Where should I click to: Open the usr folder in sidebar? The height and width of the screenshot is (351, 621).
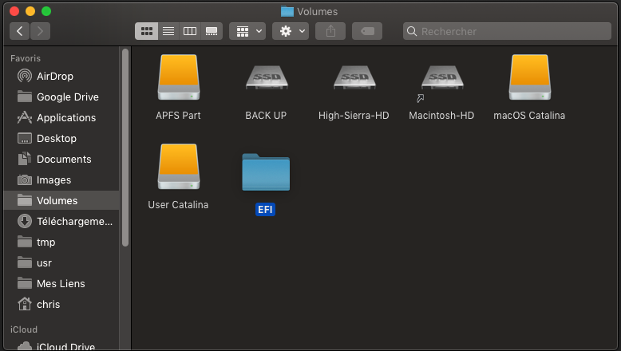click(61, 262)
